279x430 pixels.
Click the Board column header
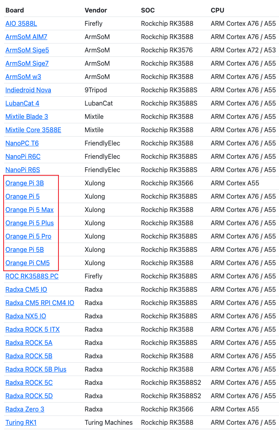click(15, 10)
